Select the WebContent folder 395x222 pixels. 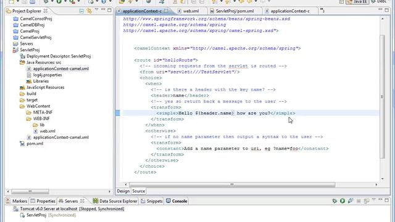click(x=38, y=106)
